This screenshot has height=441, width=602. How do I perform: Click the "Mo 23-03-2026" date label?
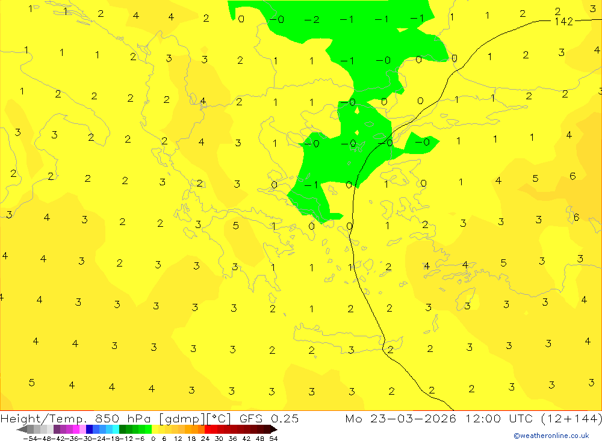pos(400,418)
